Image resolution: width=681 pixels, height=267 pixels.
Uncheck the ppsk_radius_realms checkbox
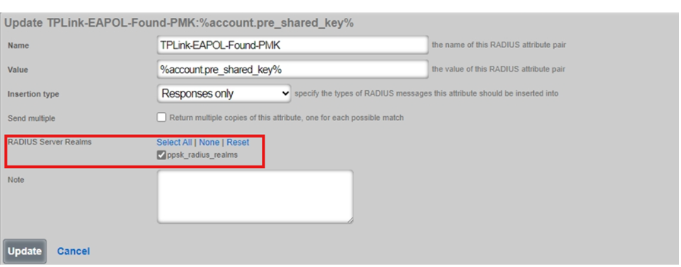tap(161, 155)
